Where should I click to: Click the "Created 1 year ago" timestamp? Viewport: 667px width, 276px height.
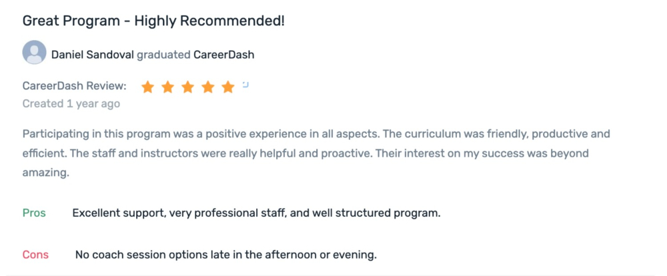coord(71,104)
